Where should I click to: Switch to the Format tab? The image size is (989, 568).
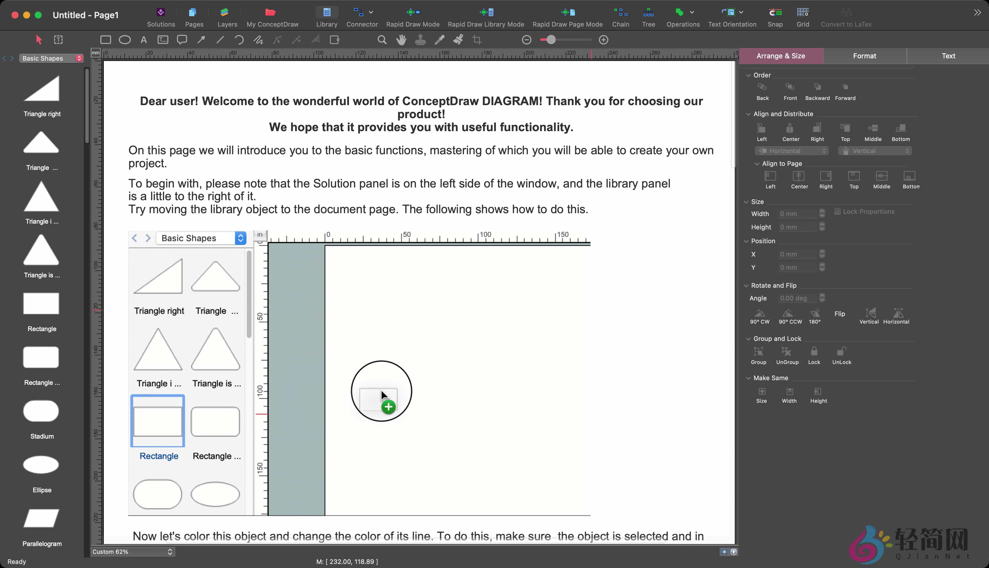point(864,56)
